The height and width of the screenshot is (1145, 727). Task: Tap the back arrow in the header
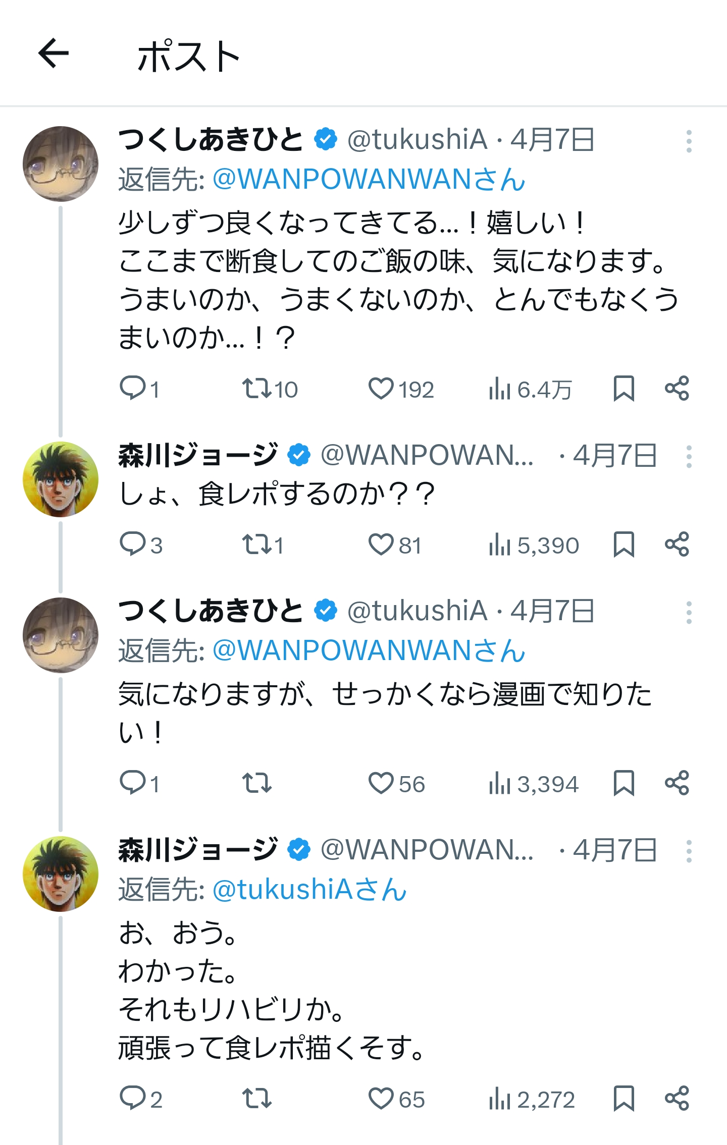tap(54, 53)
